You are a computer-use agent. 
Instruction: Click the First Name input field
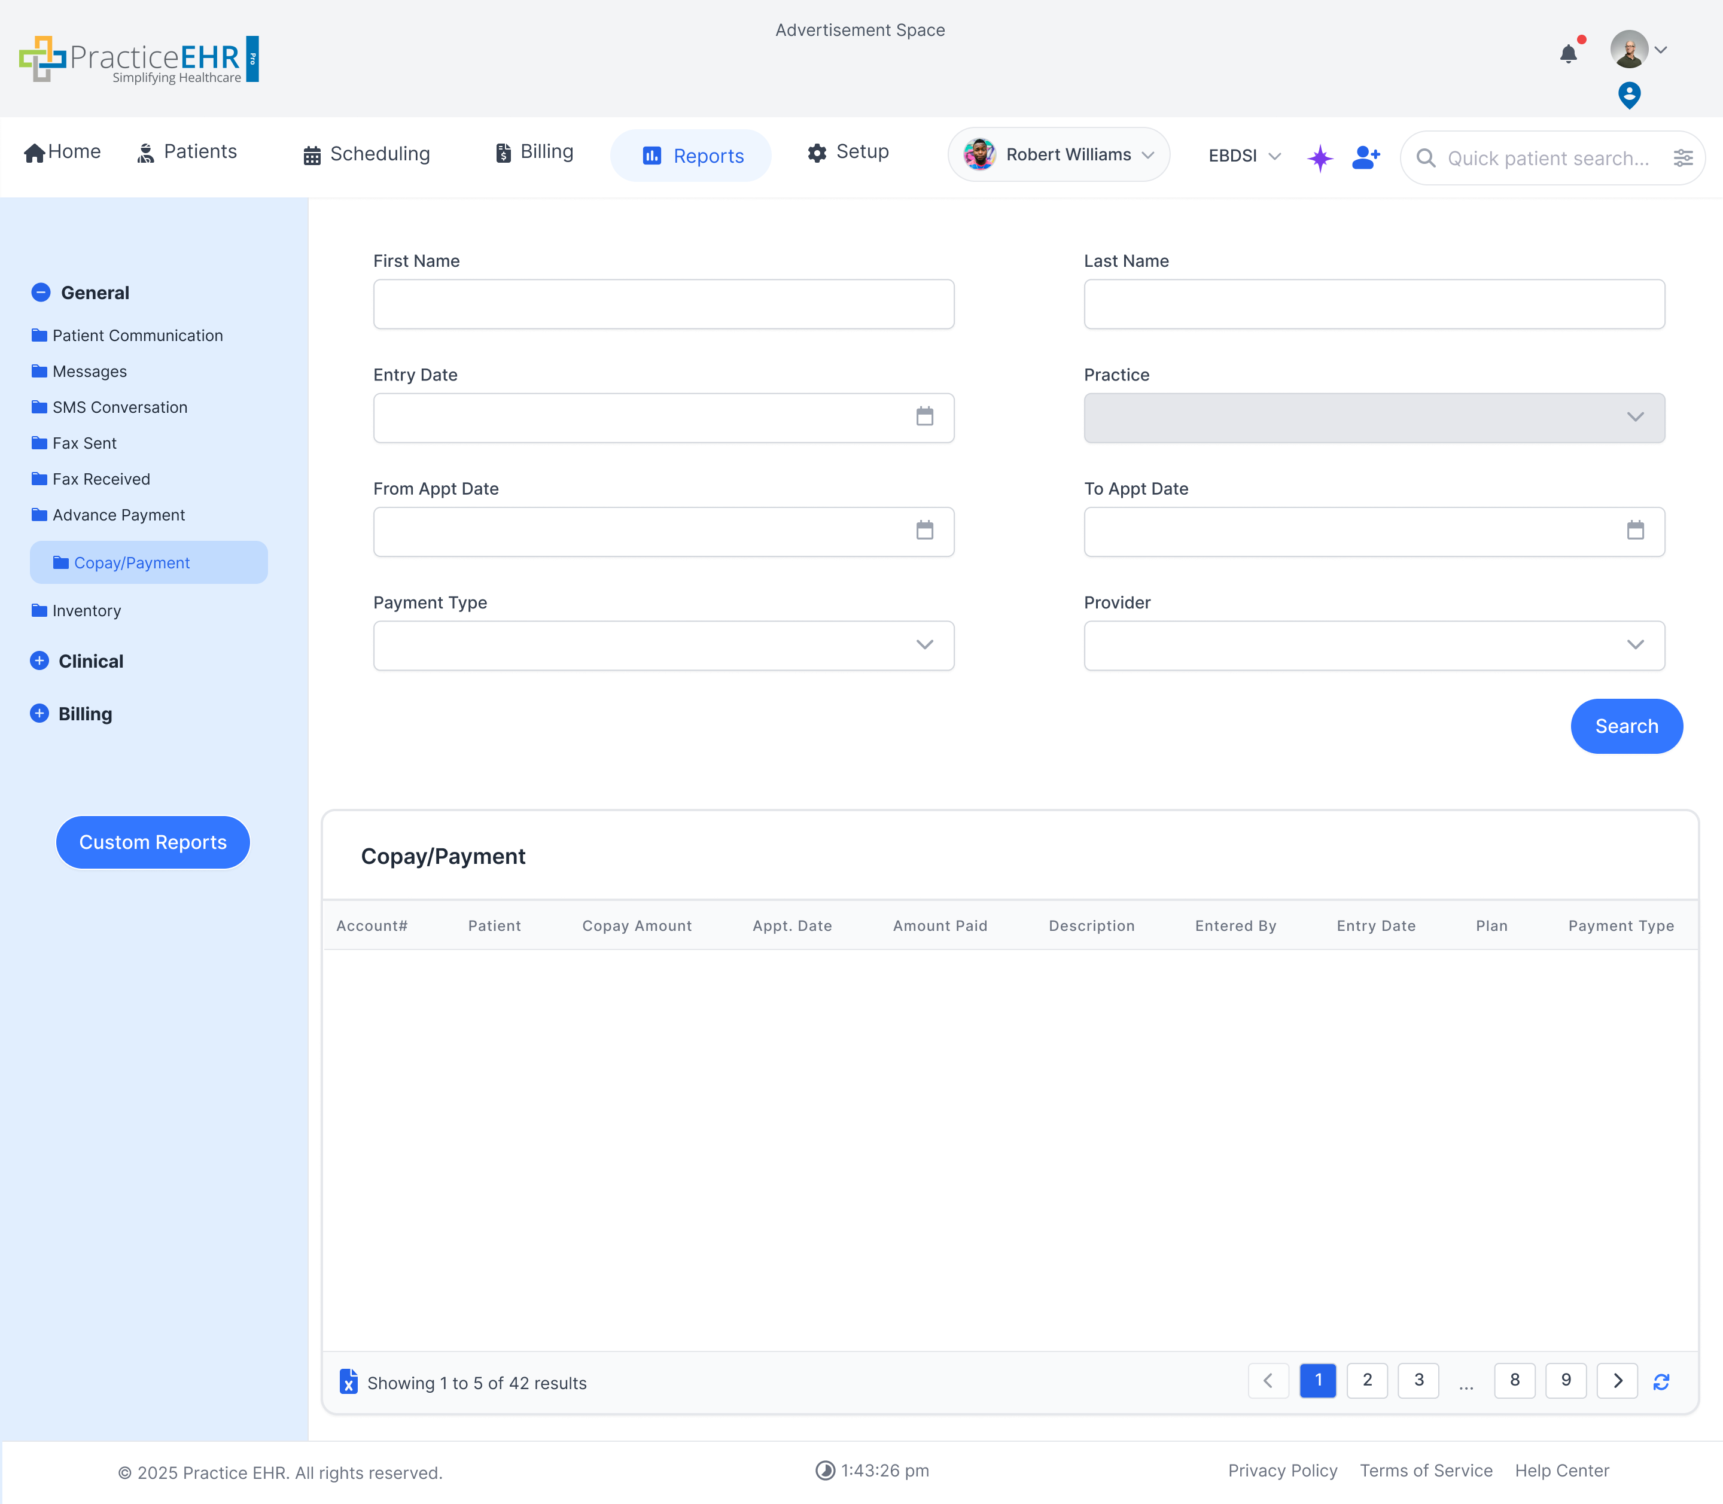click(x=663, y=304)
